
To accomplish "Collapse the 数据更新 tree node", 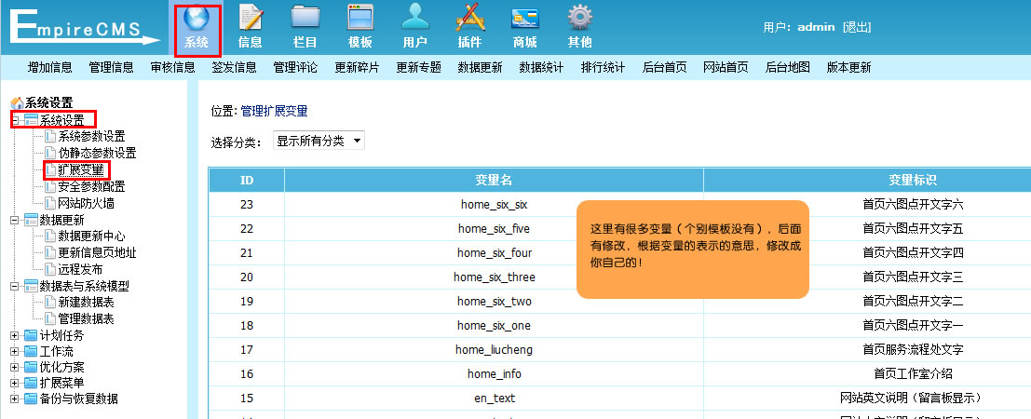I will pyautogui.click(x=15, y=221).
